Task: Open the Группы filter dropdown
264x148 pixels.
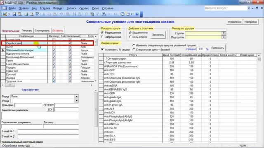Action: coord(224,33)
